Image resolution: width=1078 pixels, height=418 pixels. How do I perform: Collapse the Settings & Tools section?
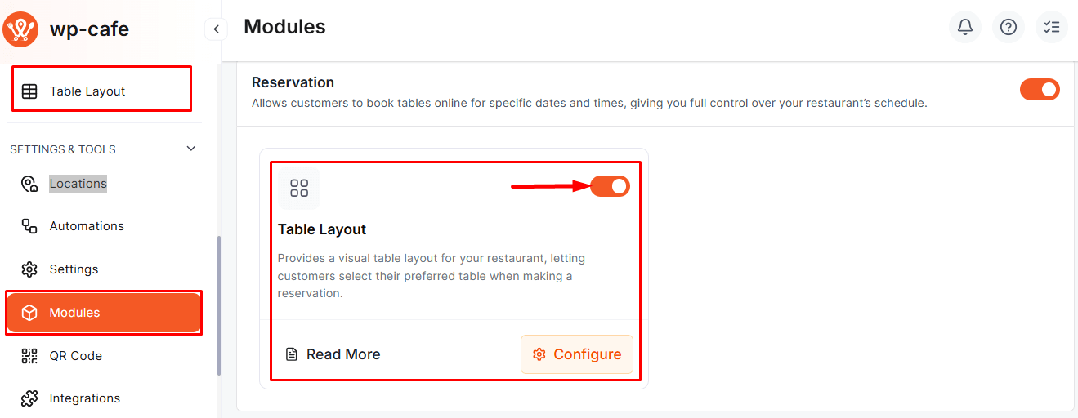[191, 149]
